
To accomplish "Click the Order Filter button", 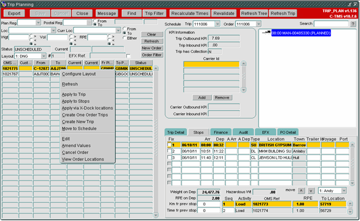I will tap(151, 55).
